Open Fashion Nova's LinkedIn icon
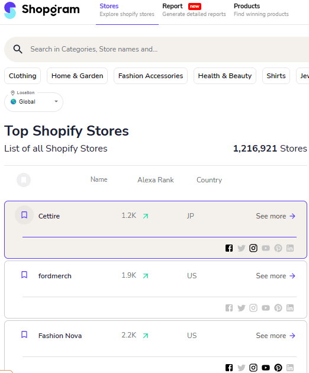Image resolution: width=309 pixels, height=373 pixels. pos(290,368)
